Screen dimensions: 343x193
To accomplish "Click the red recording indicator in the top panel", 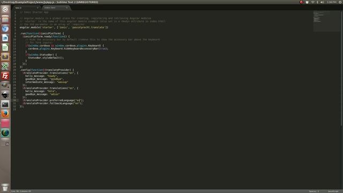I will 301,2.
